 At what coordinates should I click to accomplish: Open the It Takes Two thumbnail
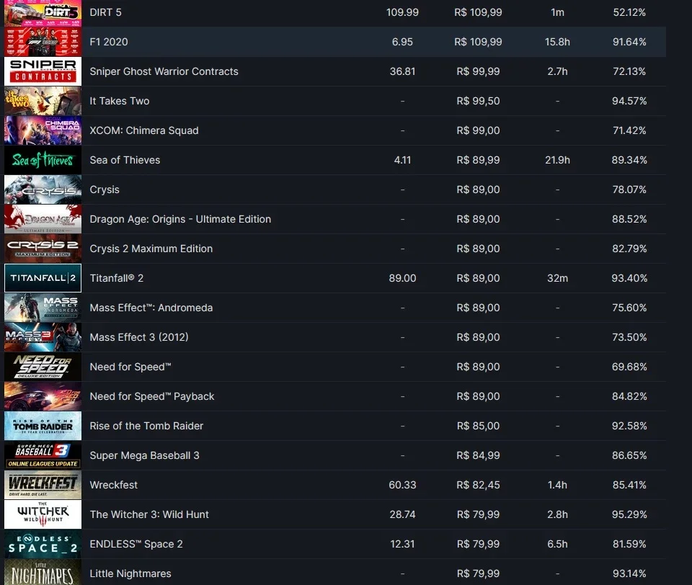click(43, 101)
